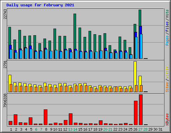Click the red KBytes bar for day 2
Screen dimensions: 171x133
(x=15, y=120)
